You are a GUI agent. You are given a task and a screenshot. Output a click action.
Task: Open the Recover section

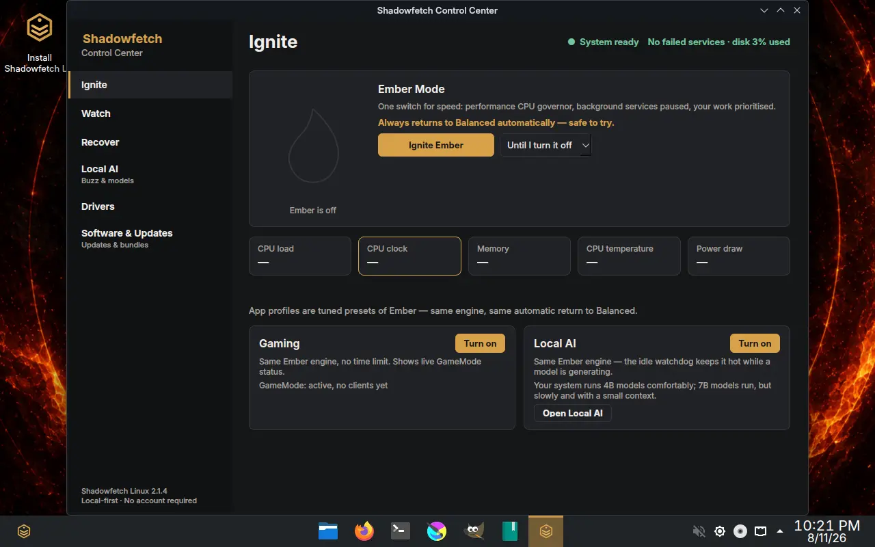150,142
